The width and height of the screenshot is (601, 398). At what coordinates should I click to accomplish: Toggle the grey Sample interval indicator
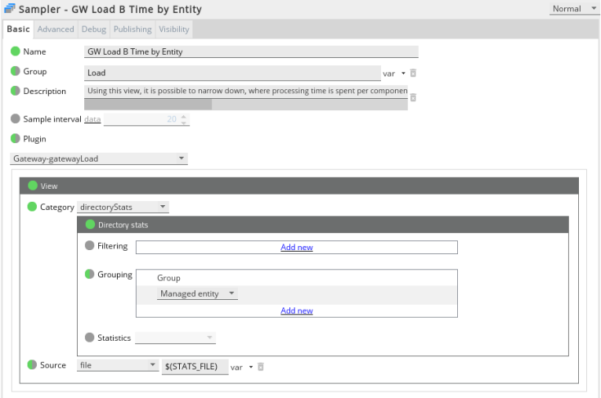coord(15,119)
